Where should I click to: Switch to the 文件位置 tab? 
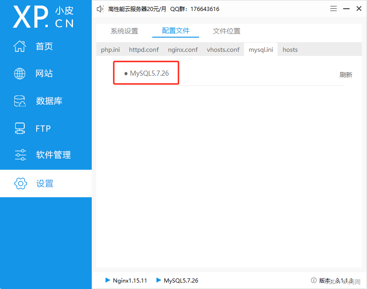[226, 31]
